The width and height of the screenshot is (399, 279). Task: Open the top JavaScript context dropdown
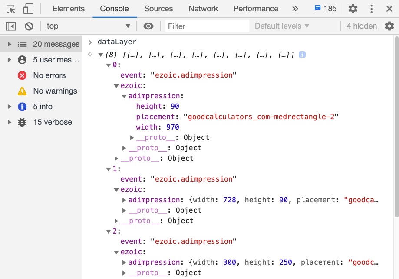pos(88,26)
